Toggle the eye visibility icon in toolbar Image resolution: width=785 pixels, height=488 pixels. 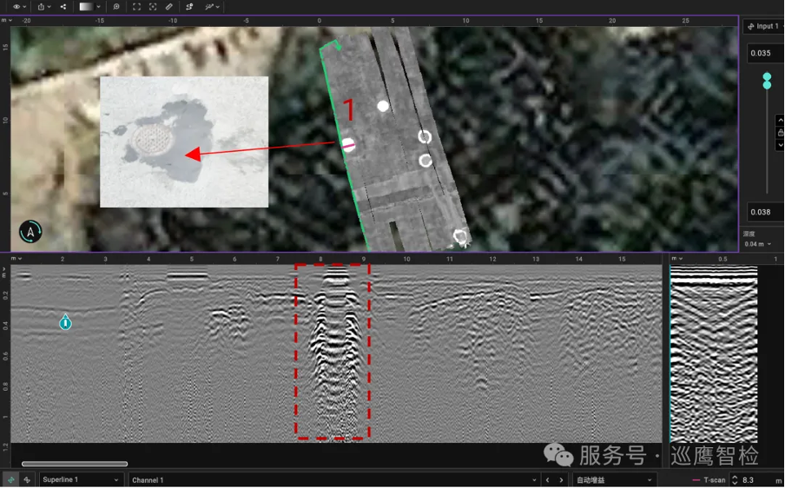(x=16, y=6)
